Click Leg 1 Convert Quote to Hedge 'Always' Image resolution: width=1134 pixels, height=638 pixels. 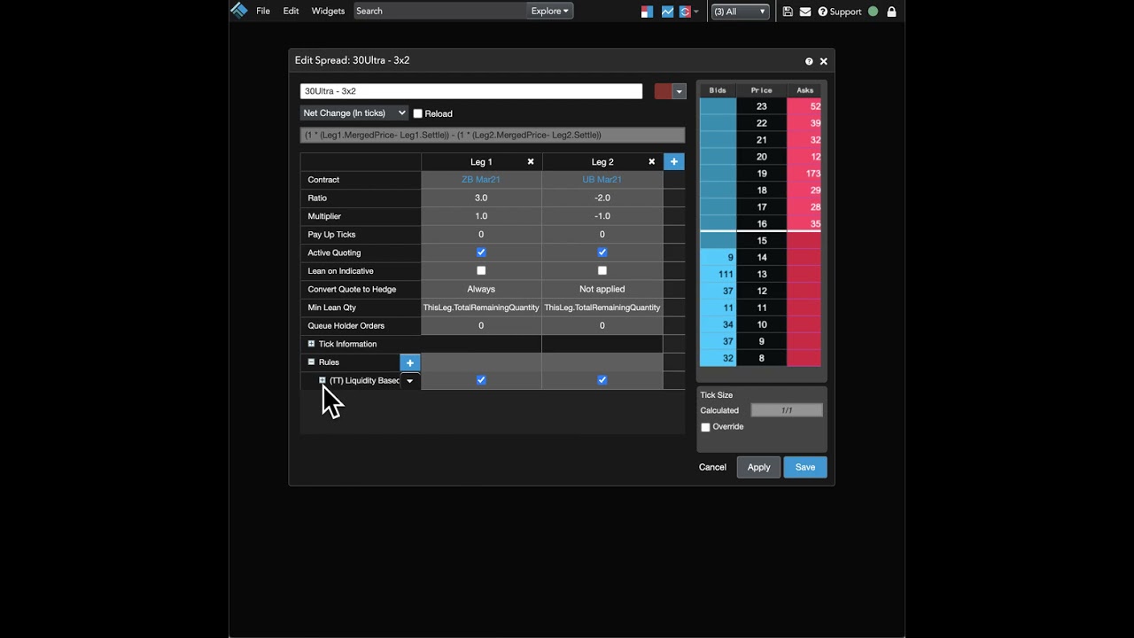click(481, 289)
